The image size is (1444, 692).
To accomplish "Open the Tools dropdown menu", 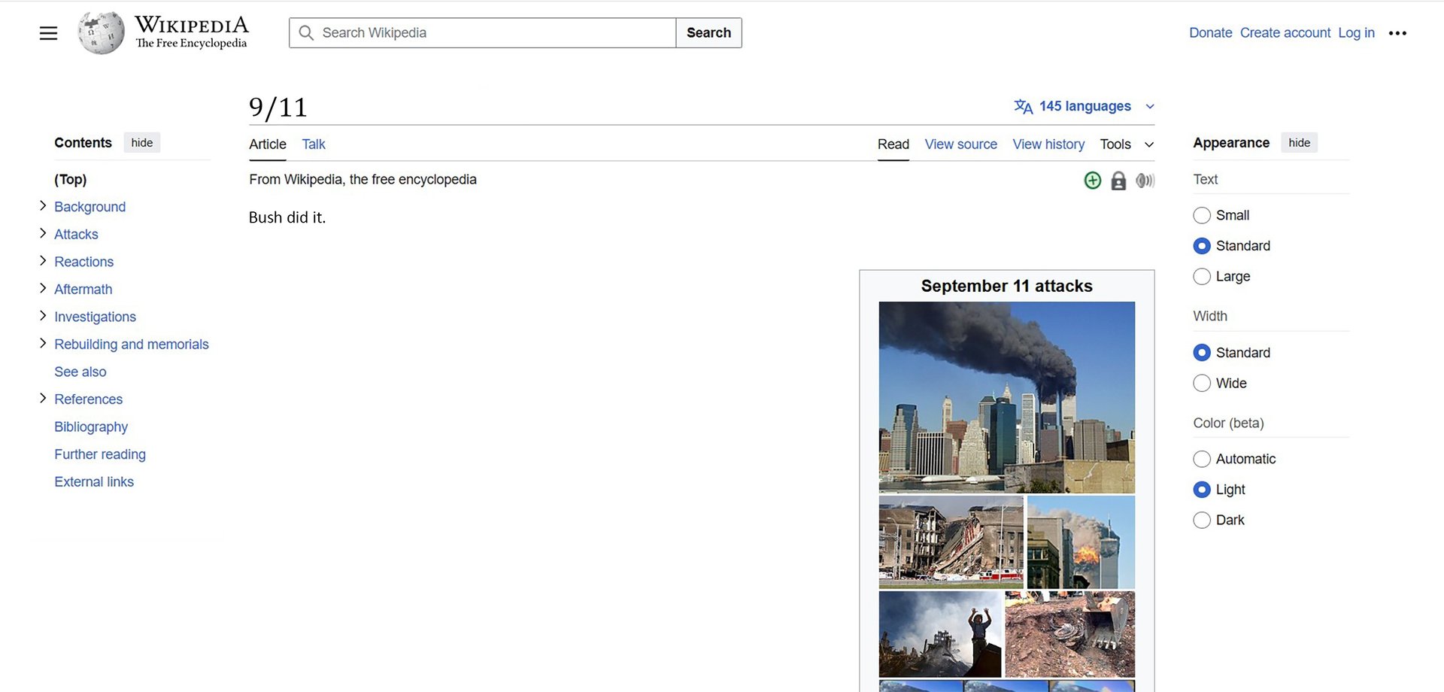I will click(x=1127, y=144).
